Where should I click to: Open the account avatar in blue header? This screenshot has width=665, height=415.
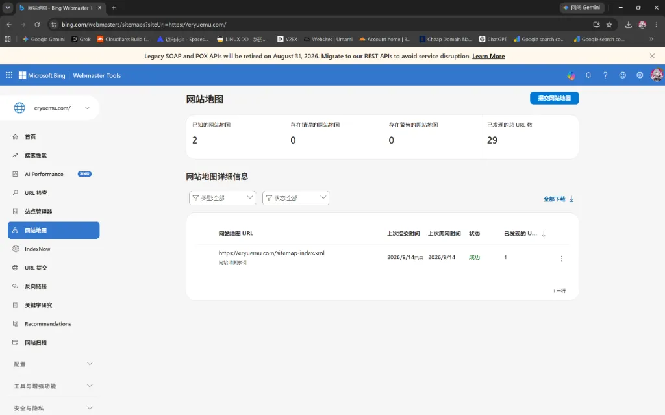pyautogui.click(x=657, y=75)
